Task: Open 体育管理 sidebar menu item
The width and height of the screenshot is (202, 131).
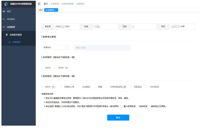Action: [11, 27]
